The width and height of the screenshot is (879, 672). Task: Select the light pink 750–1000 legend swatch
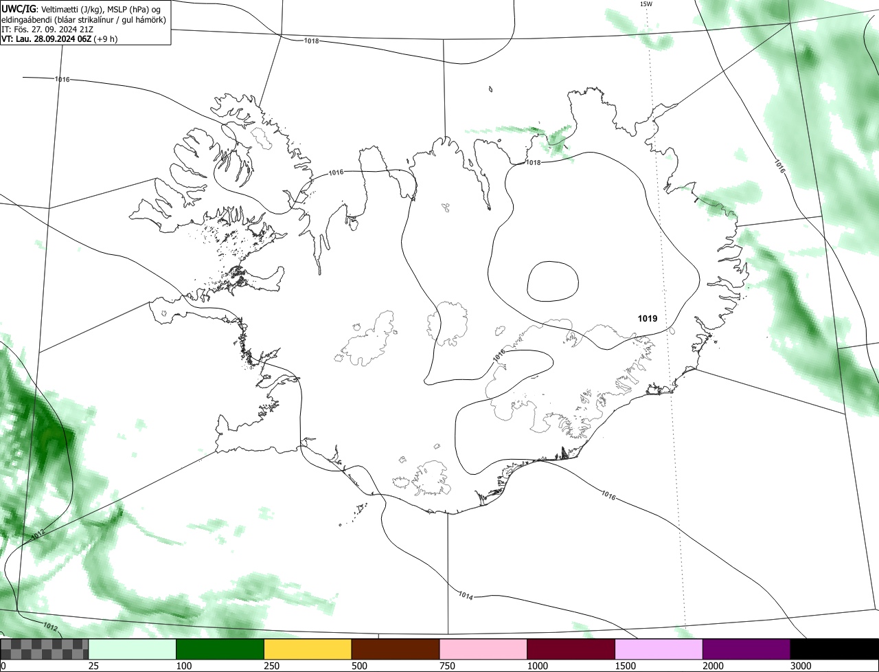(x=483, y=649)
